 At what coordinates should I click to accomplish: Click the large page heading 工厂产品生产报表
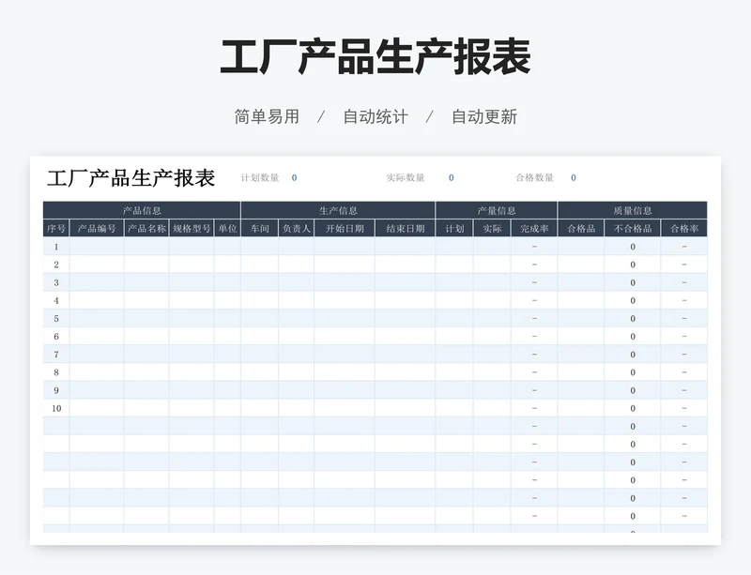[375, 57]
